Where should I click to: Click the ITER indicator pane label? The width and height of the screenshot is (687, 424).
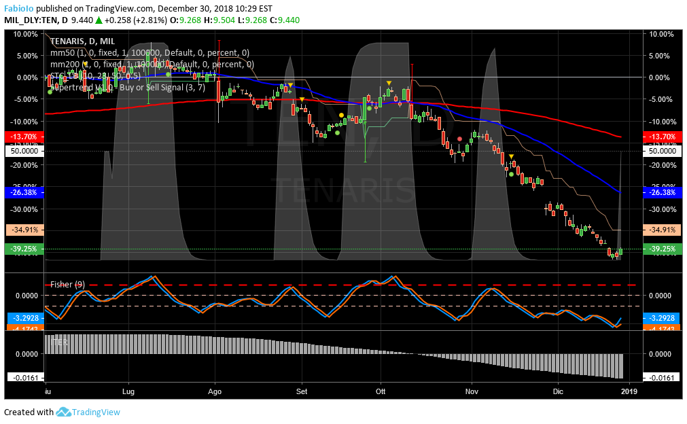59,342
